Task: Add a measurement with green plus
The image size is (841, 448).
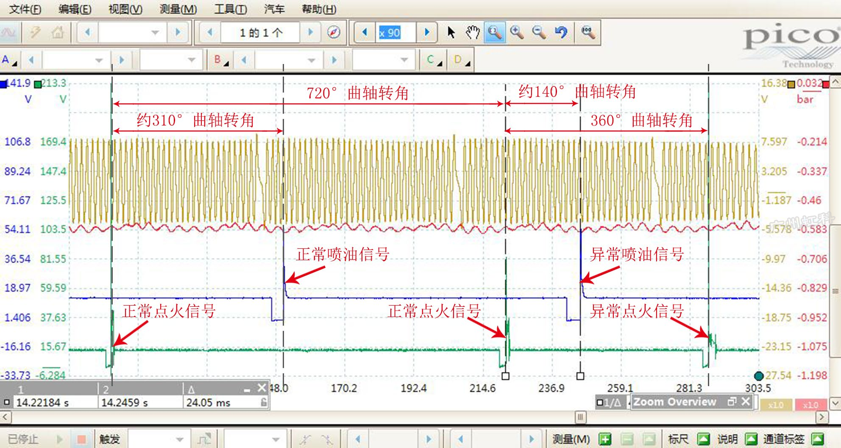Action: coord(605,439)
